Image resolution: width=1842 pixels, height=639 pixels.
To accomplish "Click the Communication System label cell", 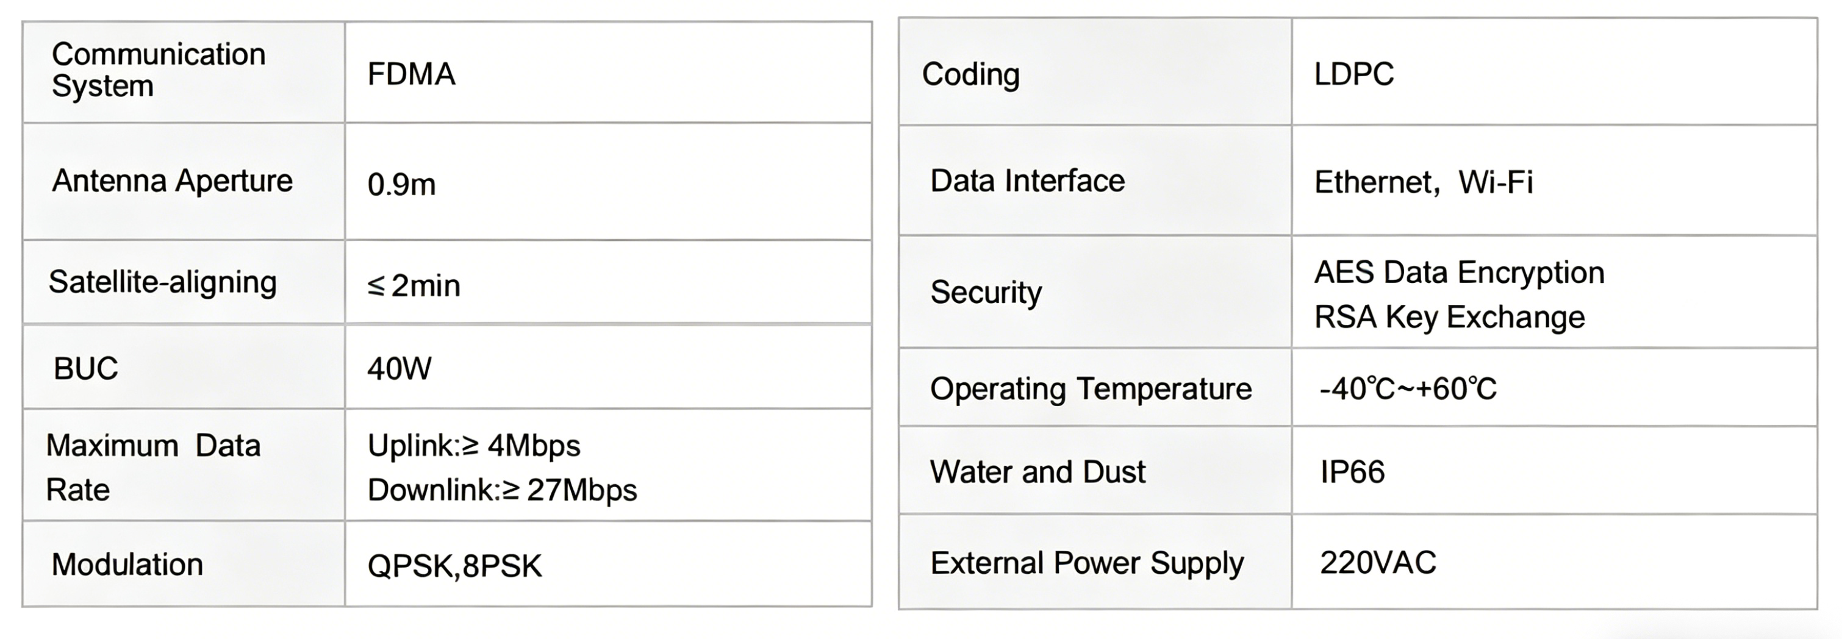I will pos(158,70).
